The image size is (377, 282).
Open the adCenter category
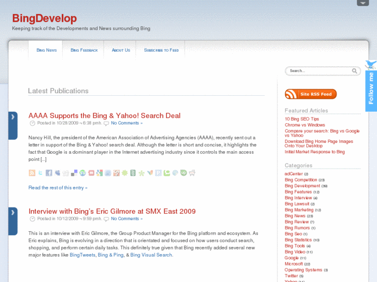294,174
